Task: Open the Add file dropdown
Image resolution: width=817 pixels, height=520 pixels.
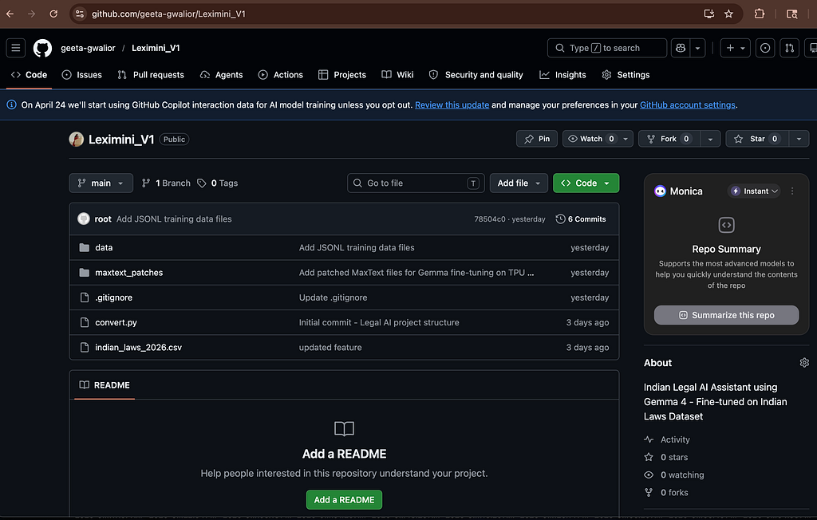Action: 519,183
